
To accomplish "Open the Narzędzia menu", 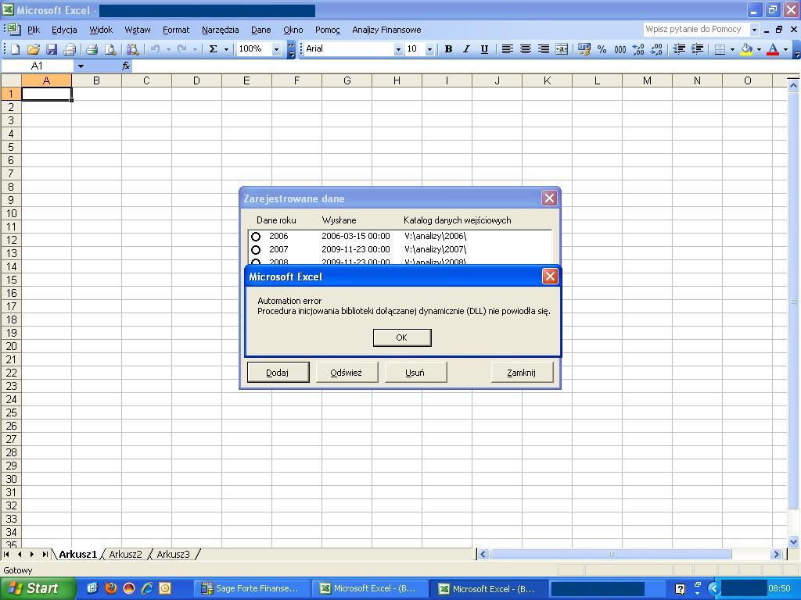I will [220, 30].
